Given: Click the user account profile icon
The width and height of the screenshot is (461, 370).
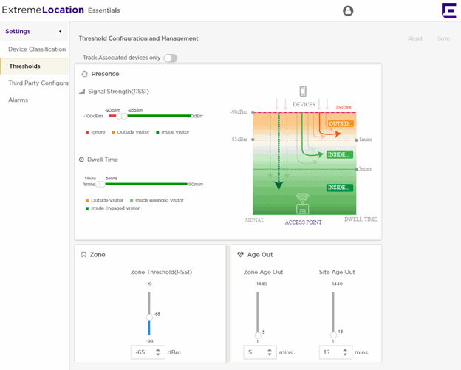Looking at the screenshot, I should pos(348,11).
